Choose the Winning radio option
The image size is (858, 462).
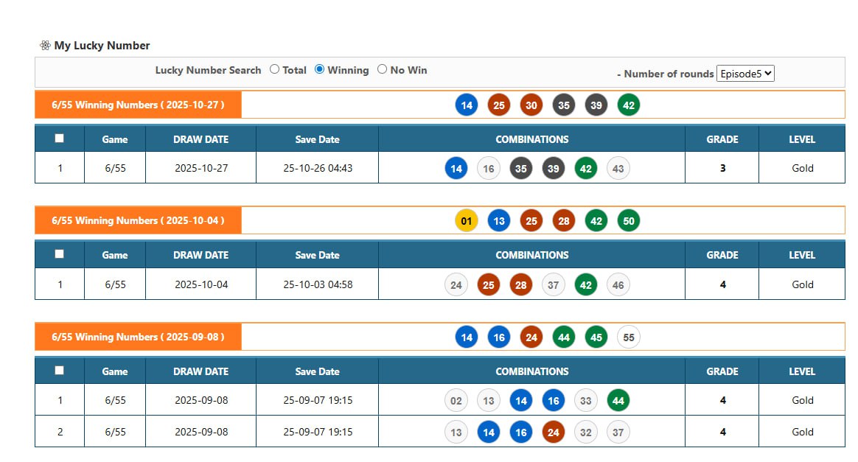click(x=319, y=70)
